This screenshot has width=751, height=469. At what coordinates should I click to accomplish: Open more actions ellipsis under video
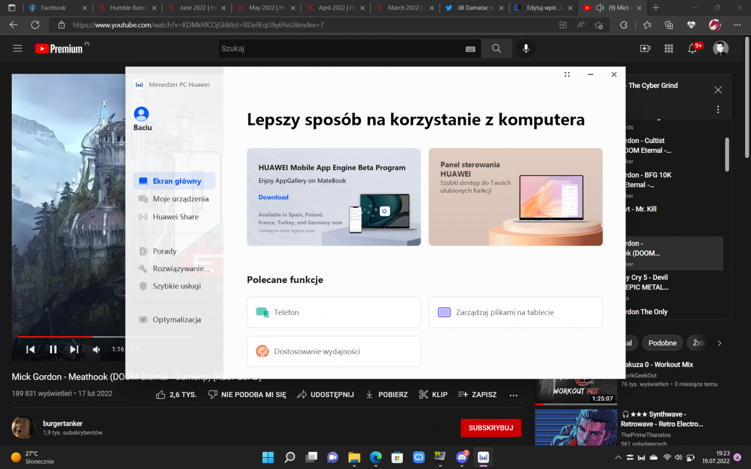(513, 395)
